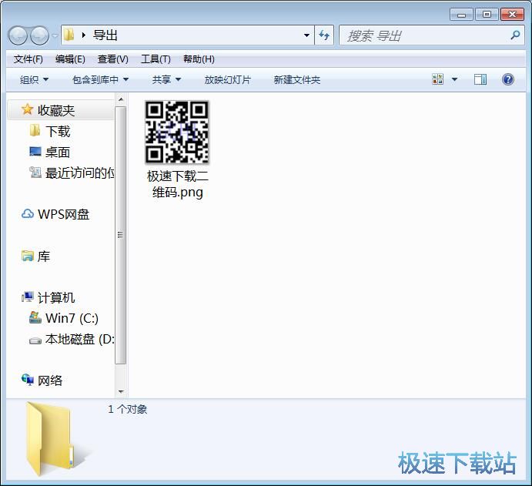The image size is (532, 486).
Task: Open the Win7 (C:) drive
Action: (72, 318)
